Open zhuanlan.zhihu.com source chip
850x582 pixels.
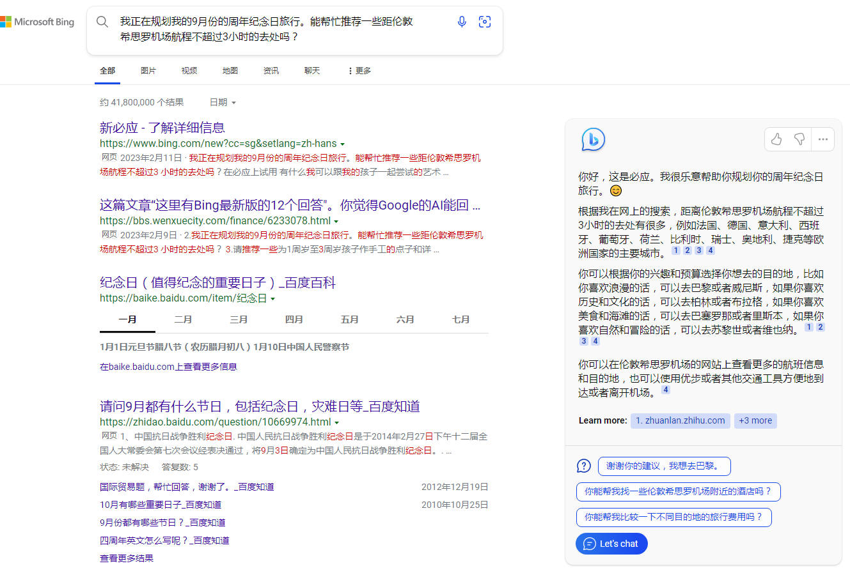click(681, 420)
